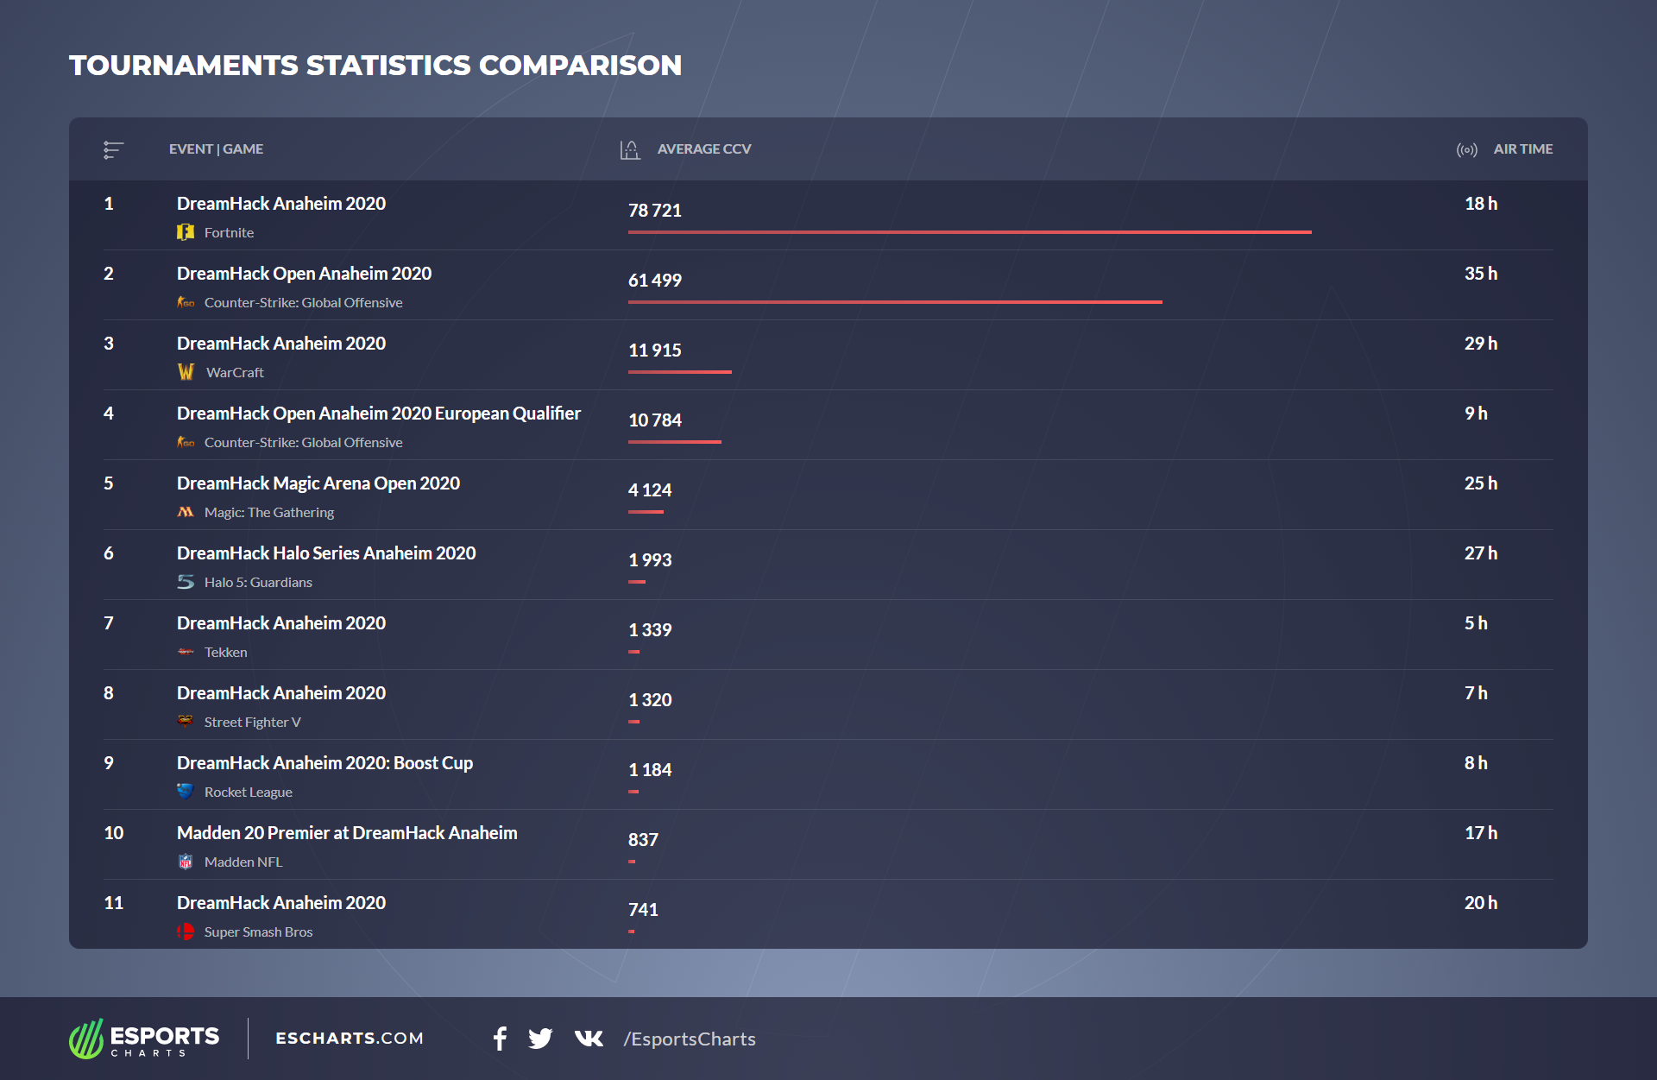Visit the ESCHARTS.COM link
The width and height of the screenshot is (1657, 1080).
pos(350,1039)
